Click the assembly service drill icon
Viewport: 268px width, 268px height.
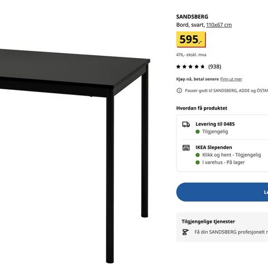[x=185, y=232]
